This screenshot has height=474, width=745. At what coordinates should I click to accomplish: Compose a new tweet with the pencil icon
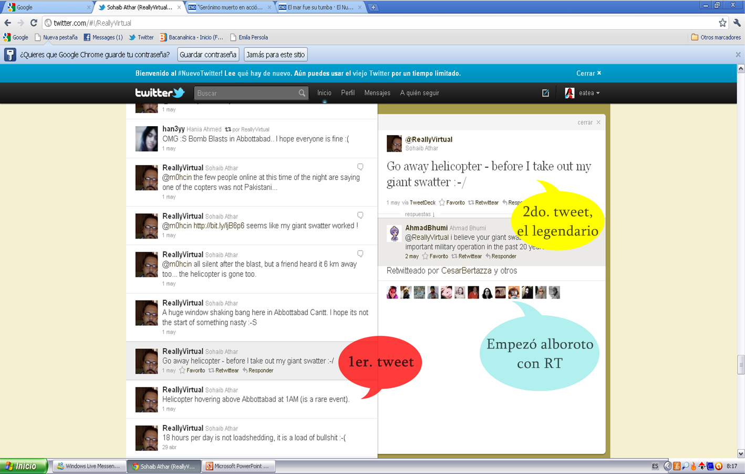pos(545,93)
